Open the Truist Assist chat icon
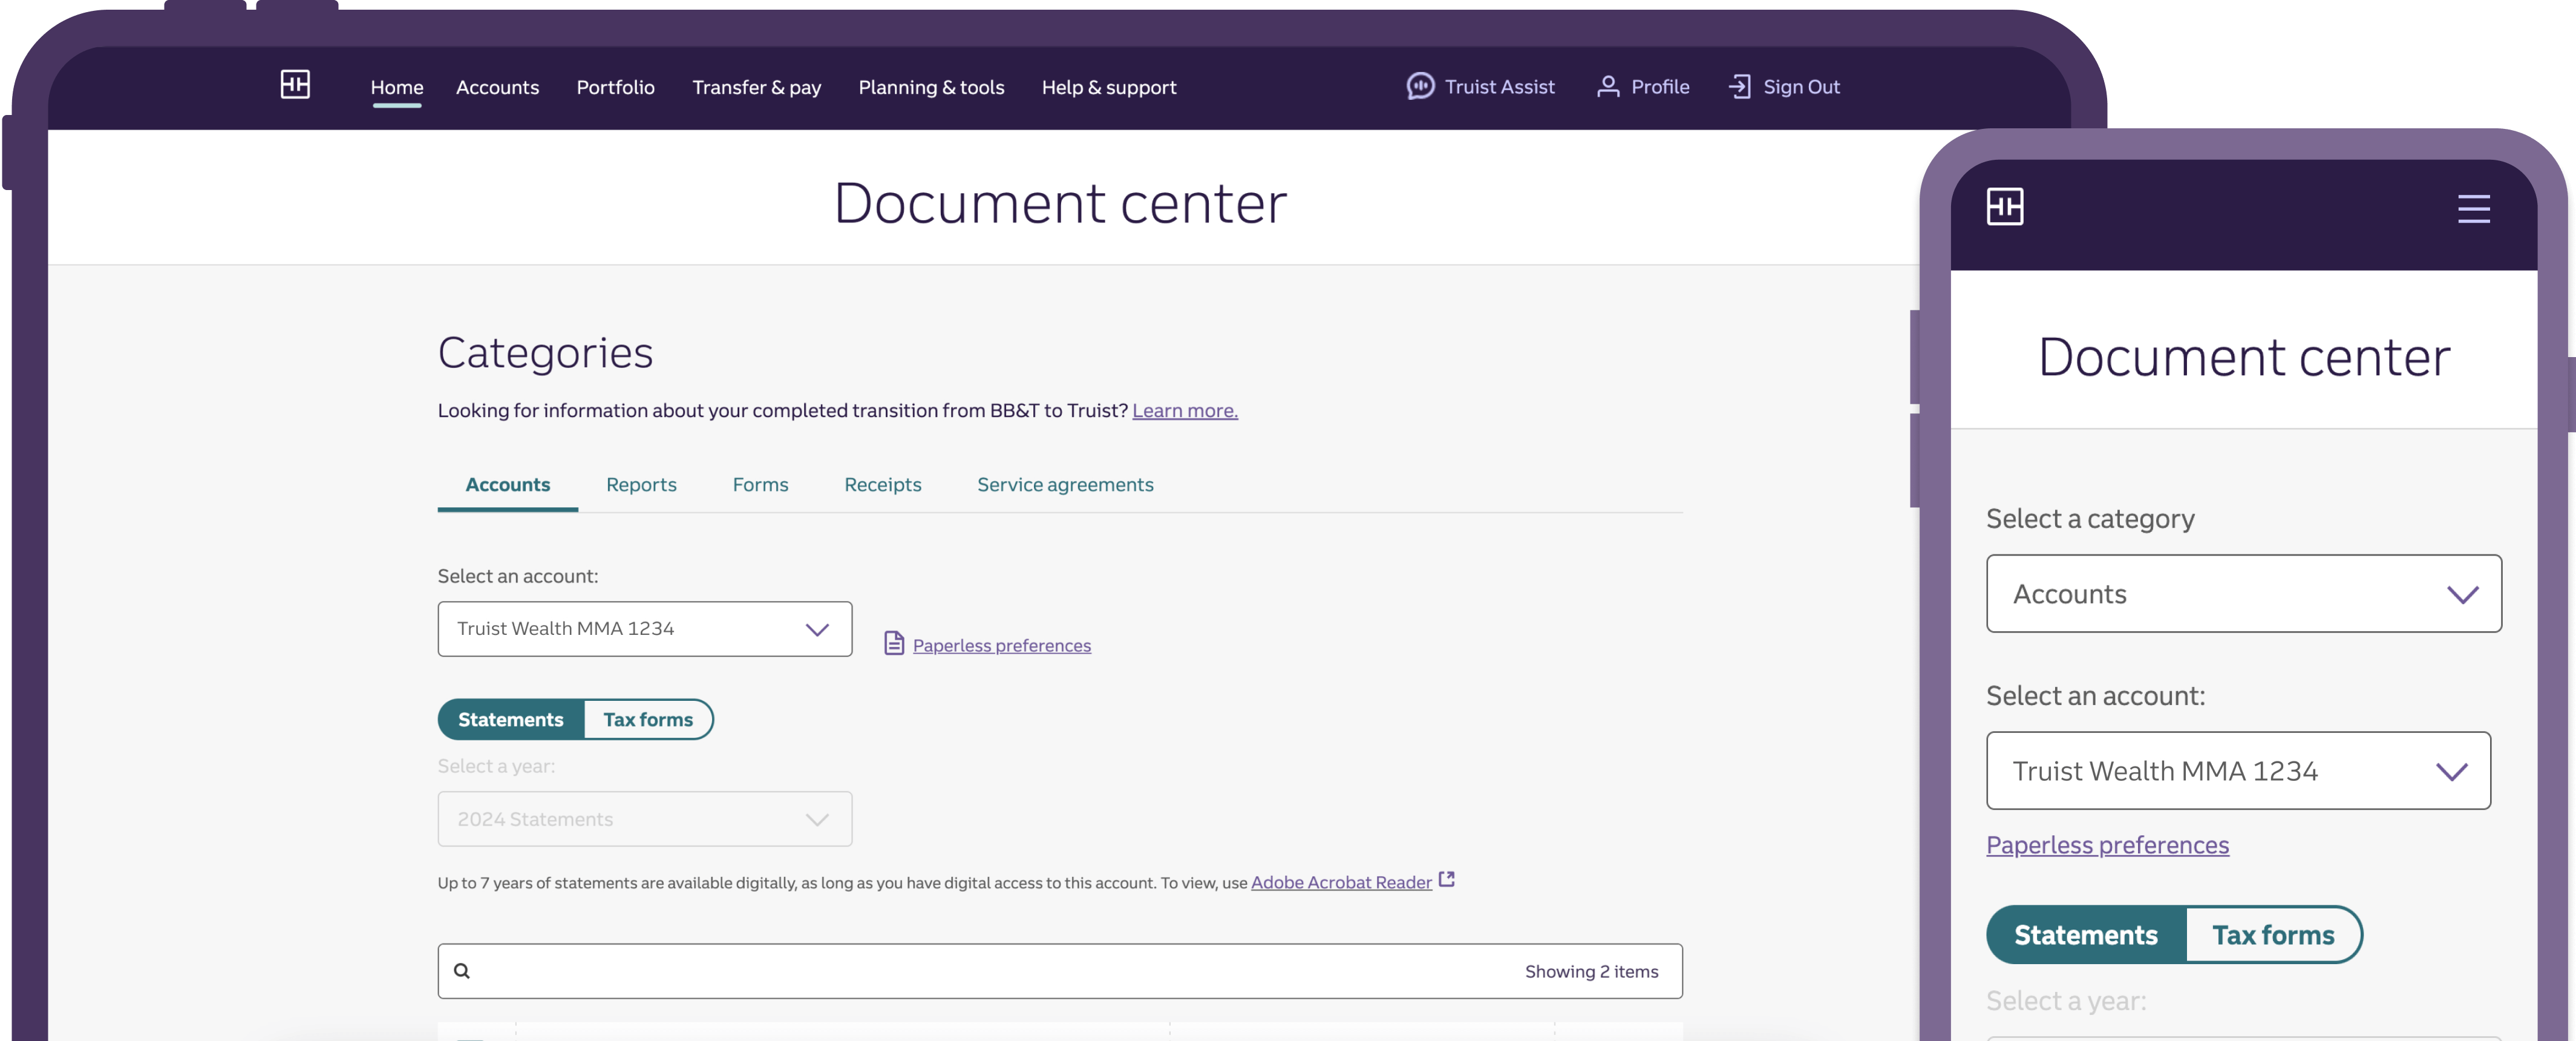 tap(1420, 86)
